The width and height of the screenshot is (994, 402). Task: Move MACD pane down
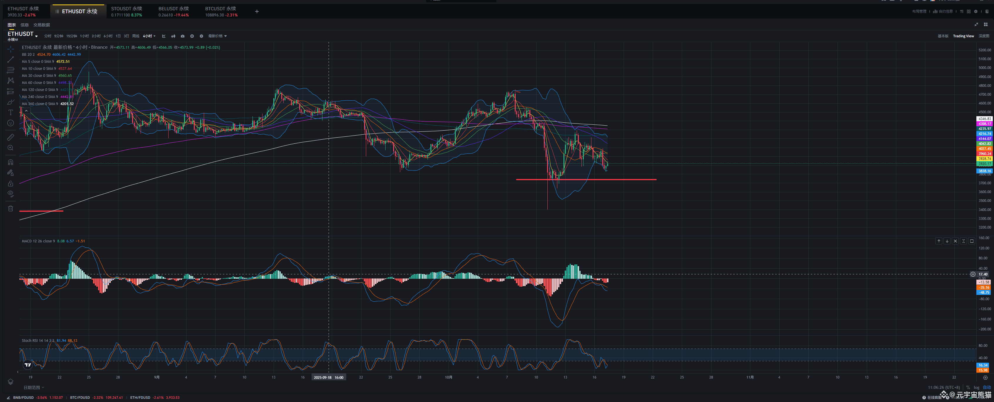click(947, 241)
